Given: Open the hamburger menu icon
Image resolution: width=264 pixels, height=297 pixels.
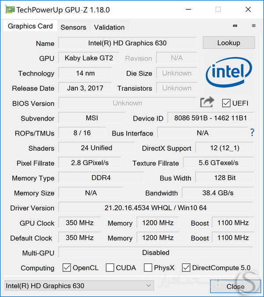Looking at the screenshot, I should point(253,26).
